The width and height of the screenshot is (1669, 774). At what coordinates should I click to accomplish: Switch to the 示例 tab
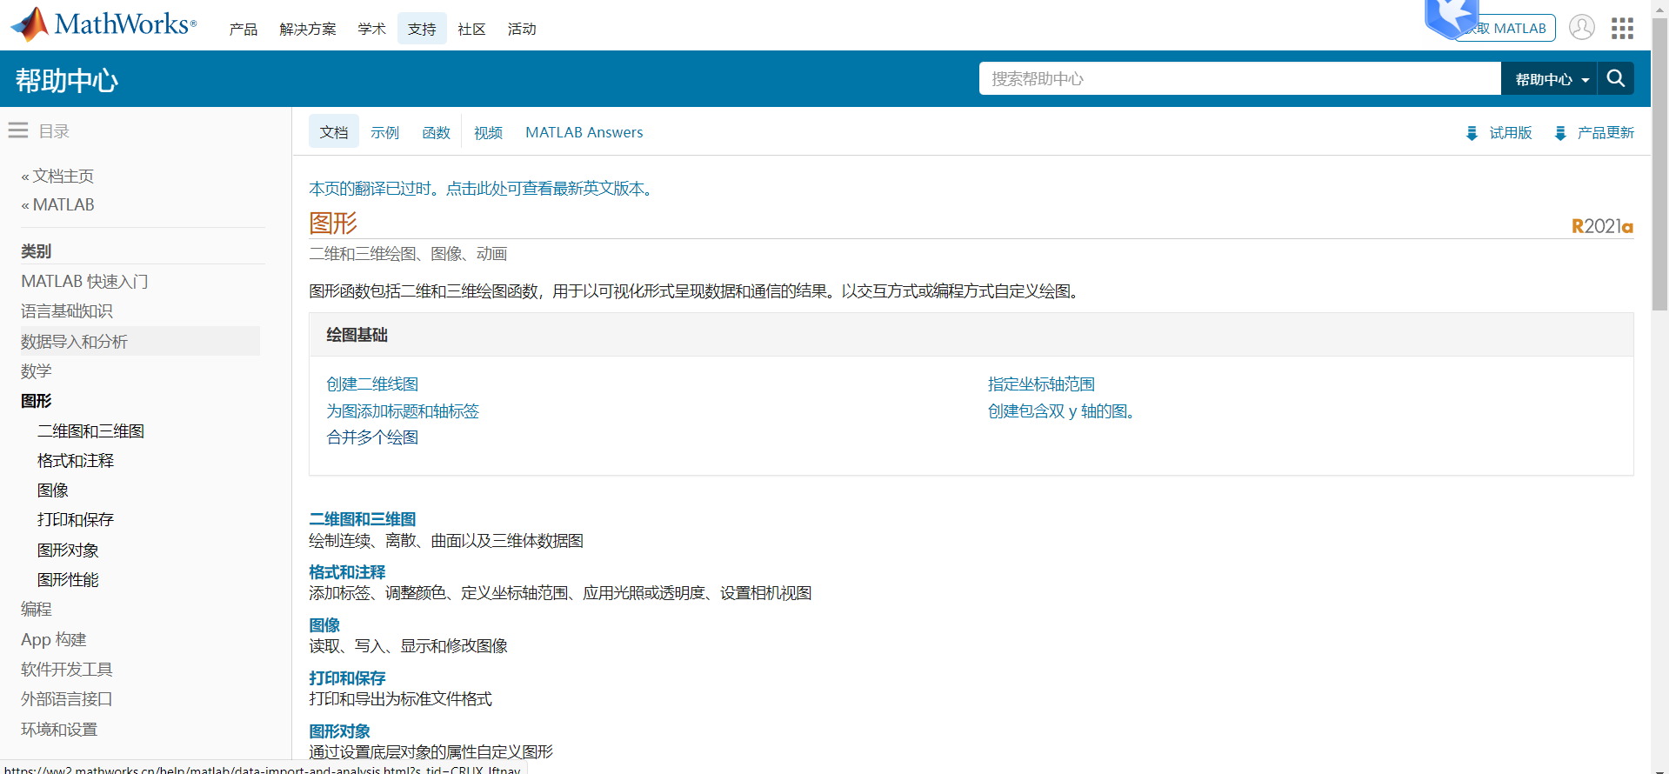point(384,132)
